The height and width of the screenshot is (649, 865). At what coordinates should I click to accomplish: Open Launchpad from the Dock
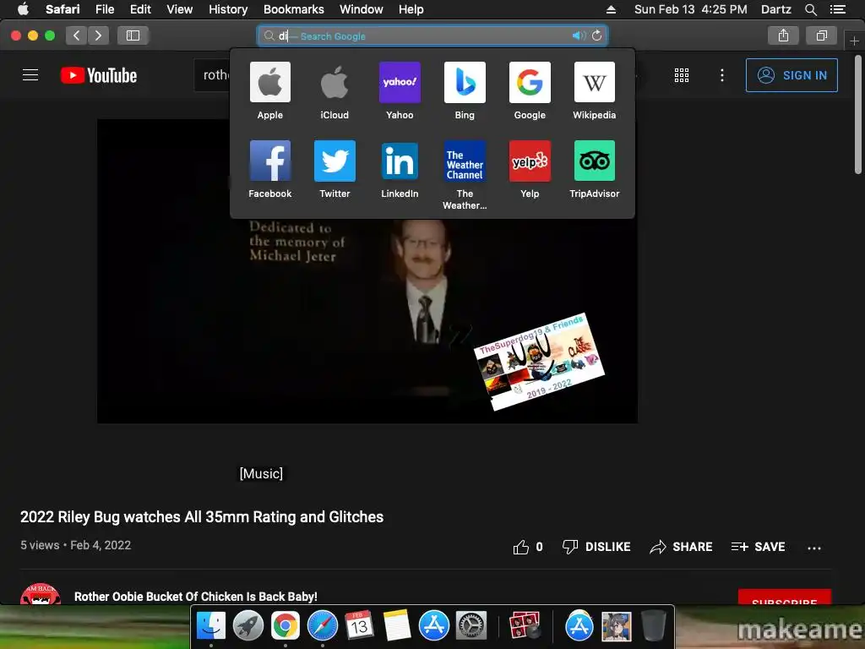248,626
